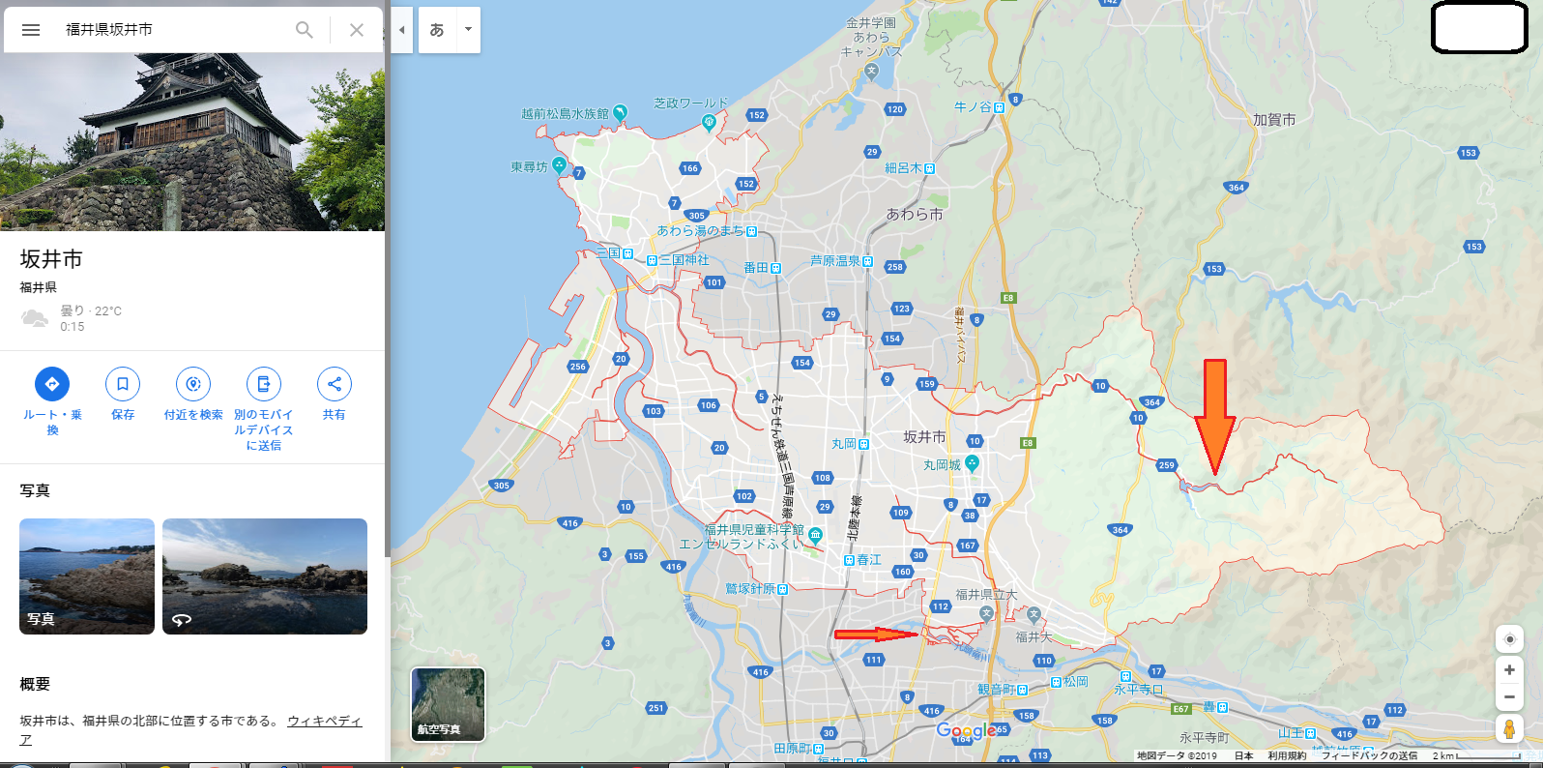Open フィードバックの送信 feedback link
The height and width of the screenshot is (768, 1543).
click(1369, 756)
